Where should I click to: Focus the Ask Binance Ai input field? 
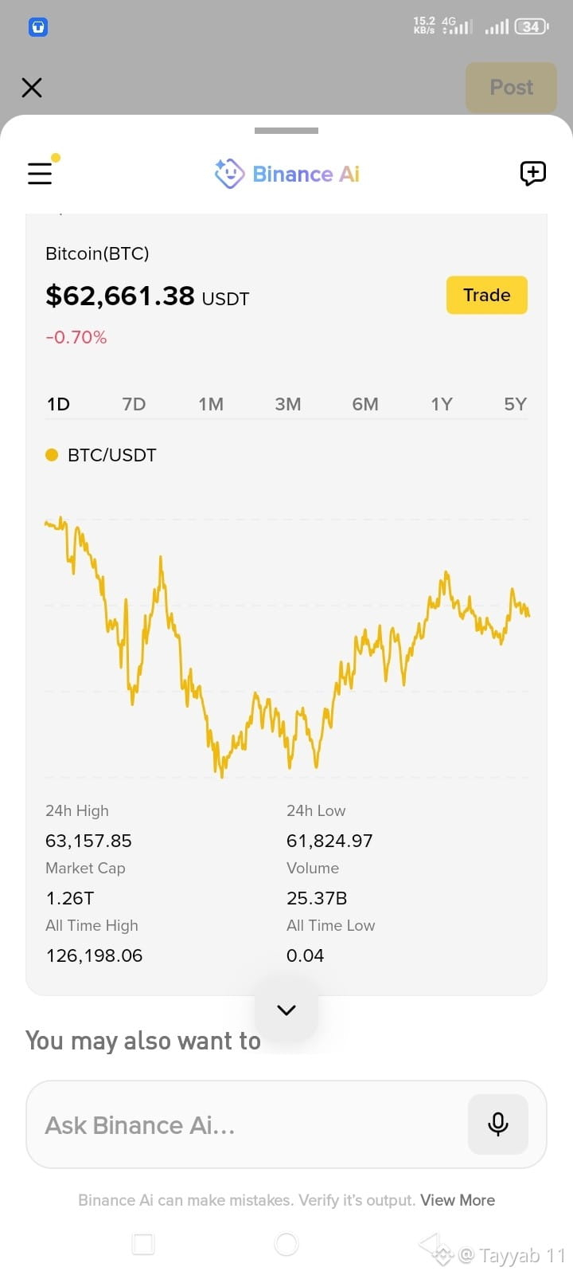[x=247, y=1124]
